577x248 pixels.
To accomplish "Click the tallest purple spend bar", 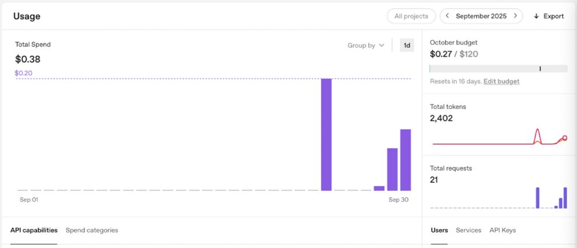I will point(326,135).
